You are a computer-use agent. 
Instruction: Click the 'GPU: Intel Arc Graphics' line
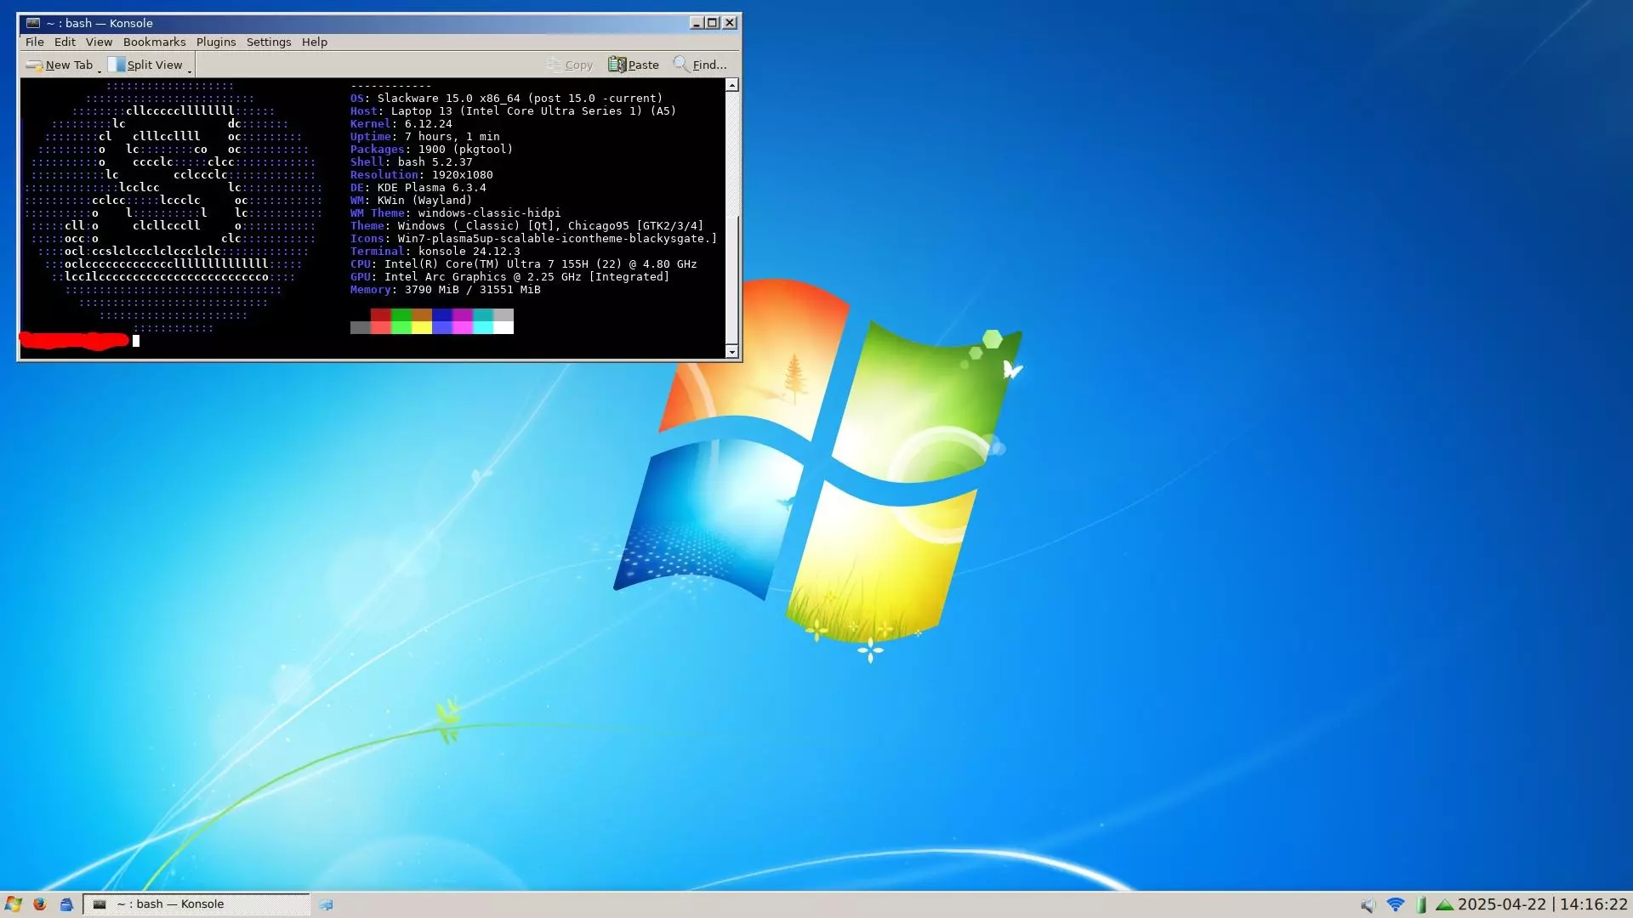coord(509,277)
